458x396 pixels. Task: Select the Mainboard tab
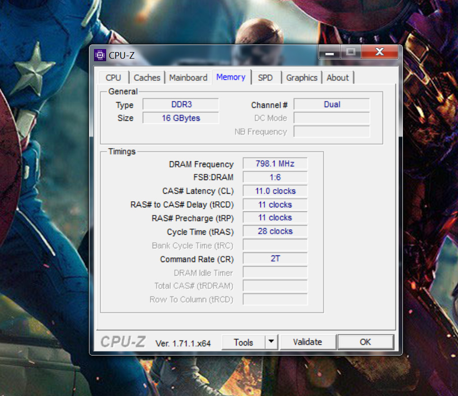189,78
